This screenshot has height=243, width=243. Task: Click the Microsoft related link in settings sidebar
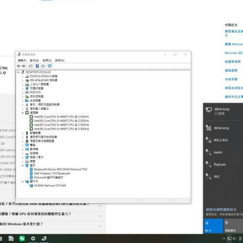pos(234,44)
